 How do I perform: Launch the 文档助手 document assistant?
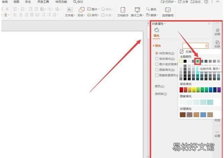pos(123,12)
